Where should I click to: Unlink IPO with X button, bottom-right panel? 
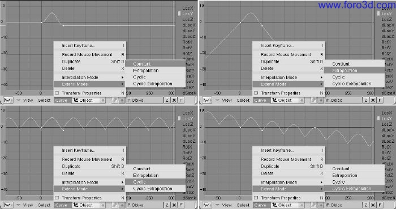pos(373,205)
